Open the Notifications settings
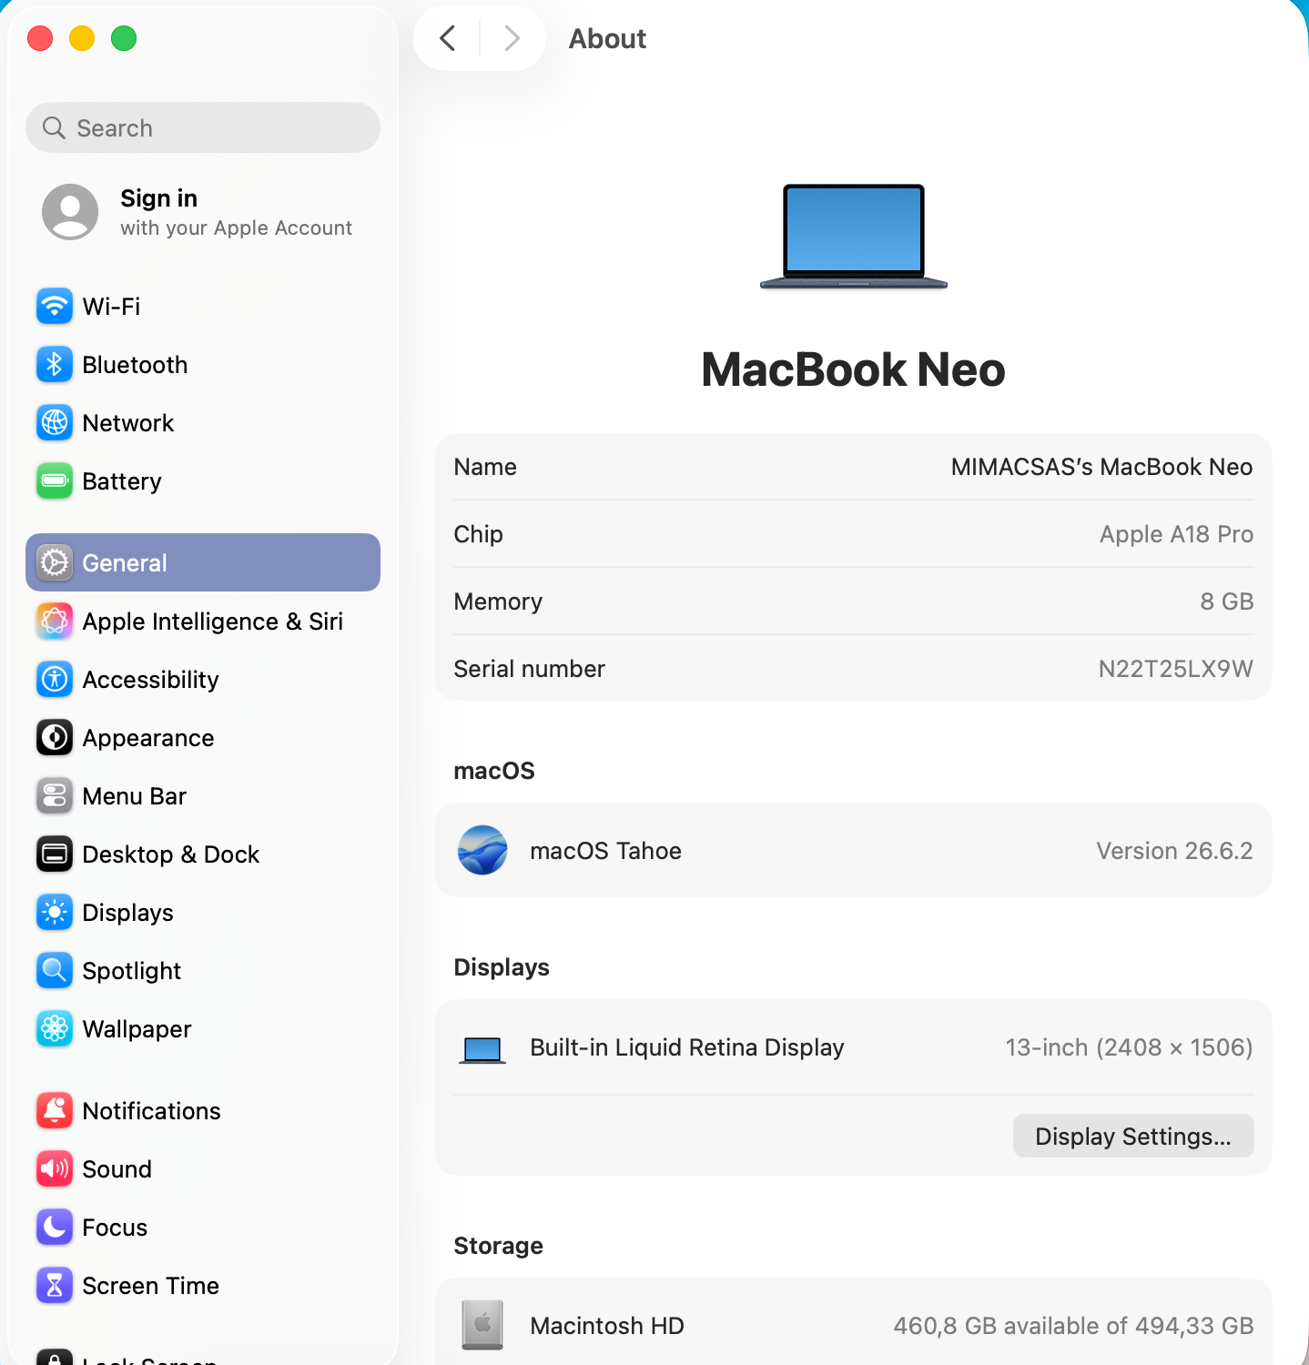Image resolution: width=1309 pixels, height=1365 pixels. (203, 1111)
